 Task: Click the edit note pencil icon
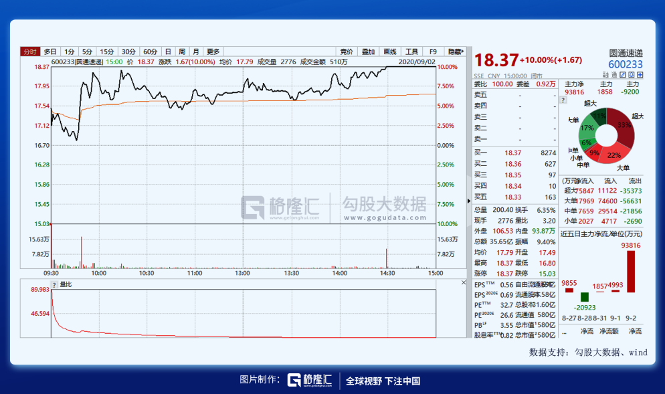(623, 75)
